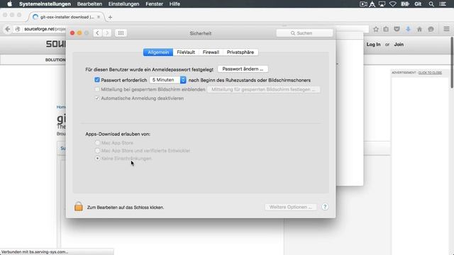
Task: Select Keine Einschränkungen radio option
Action: point(97,159)
